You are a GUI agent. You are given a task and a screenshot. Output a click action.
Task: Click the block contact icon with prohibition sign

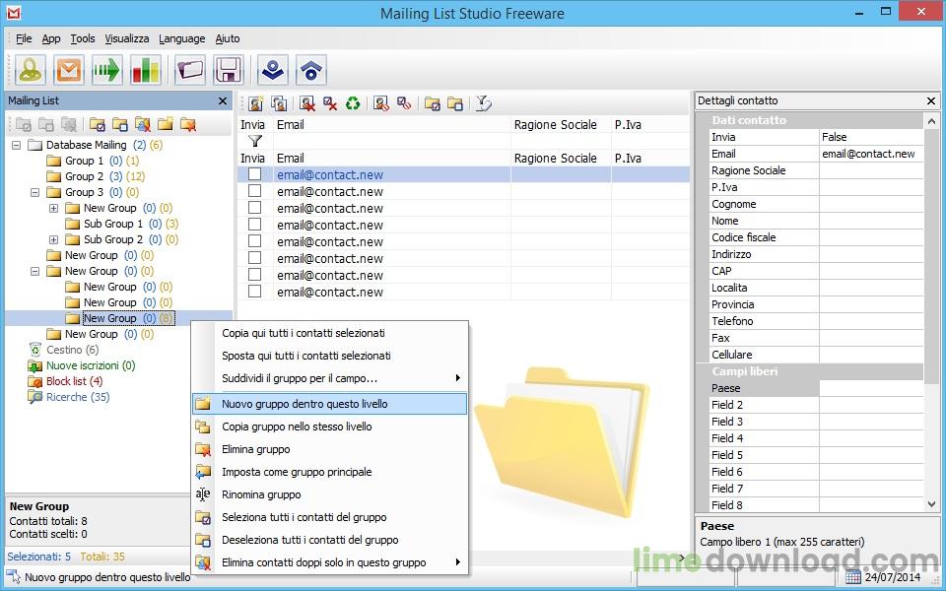tap(380, 103)
